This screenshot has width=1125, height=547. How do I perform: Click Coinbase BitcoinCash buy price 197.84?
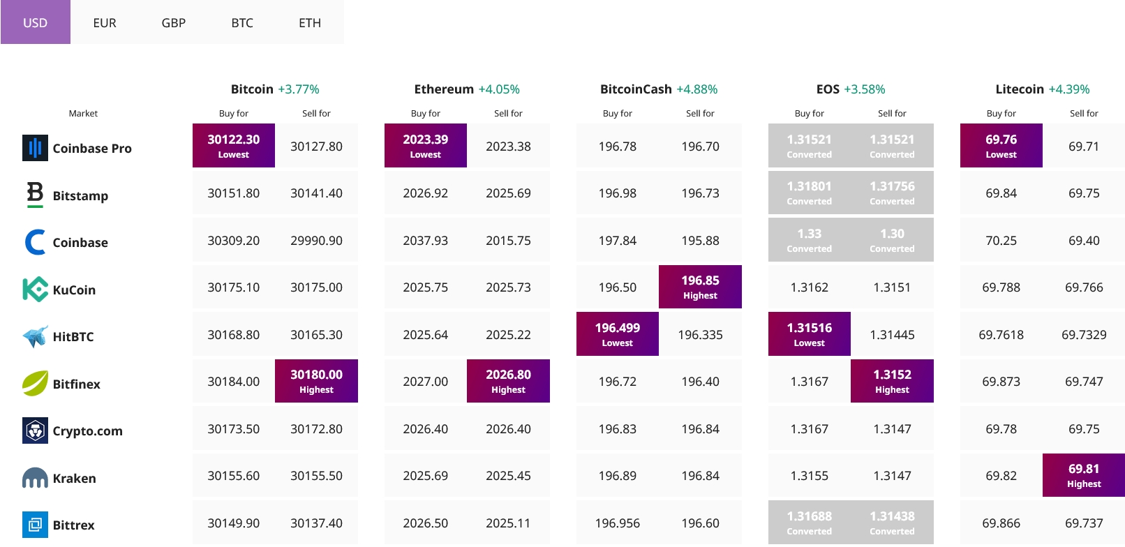point(618,240)
